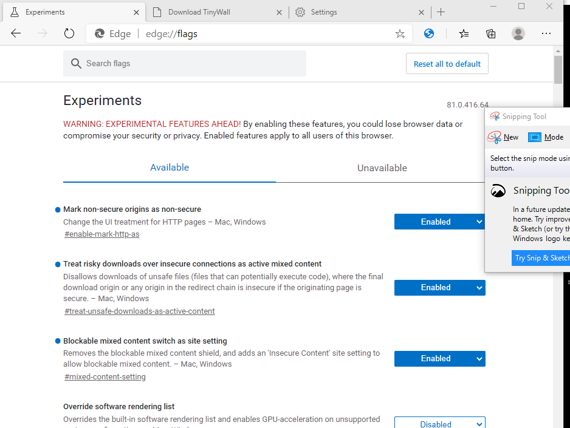Image resolution: width=570 pixels, height=428 pixels.
Task: Refresh the flags page
Action: coord(69,34)
